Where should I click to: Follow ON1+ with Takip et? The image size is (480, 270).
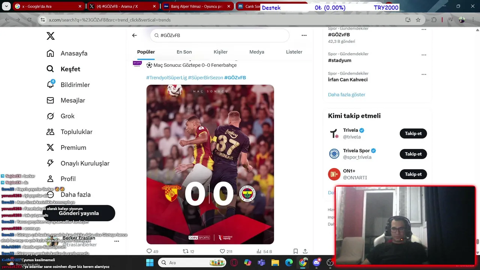(413, 174)
